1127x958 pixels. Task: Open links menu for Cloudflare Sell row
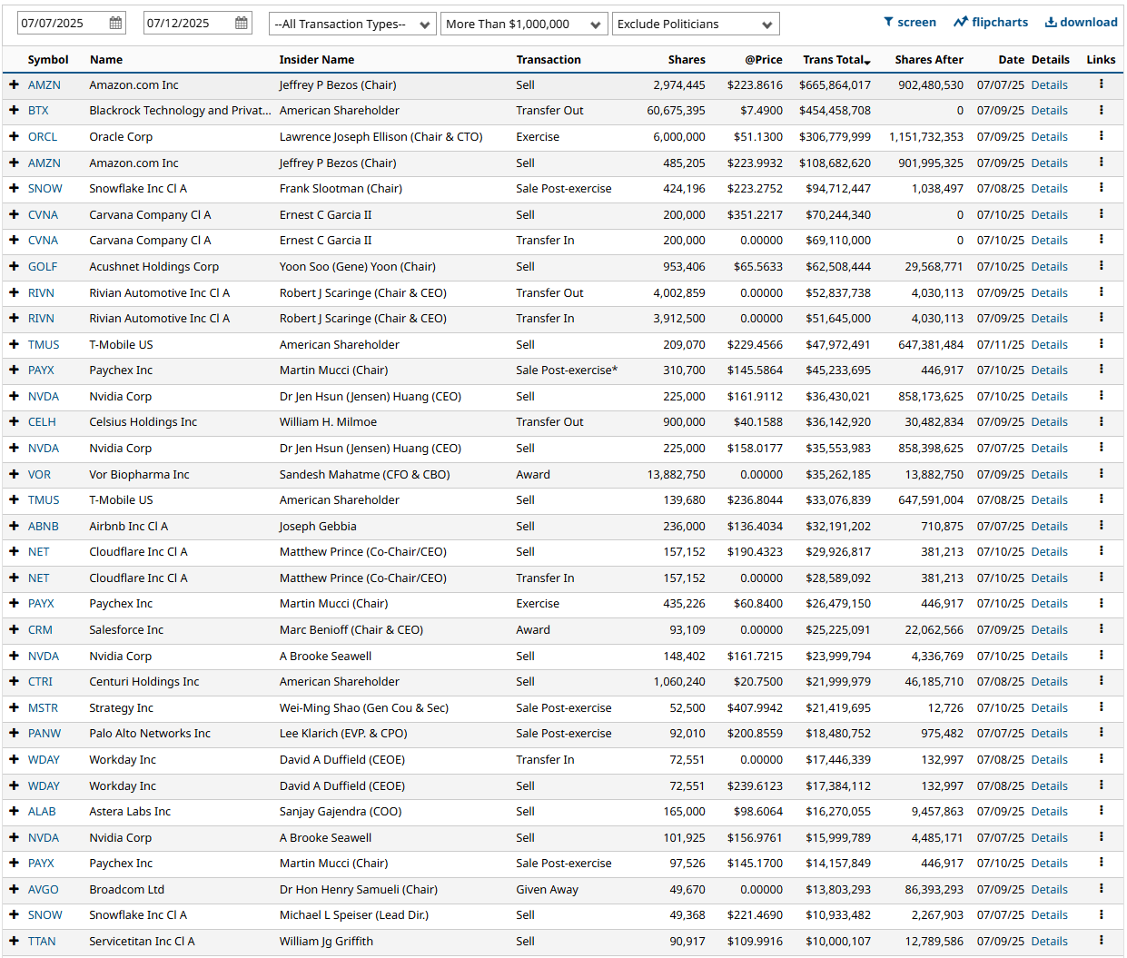coord(1101,551)
